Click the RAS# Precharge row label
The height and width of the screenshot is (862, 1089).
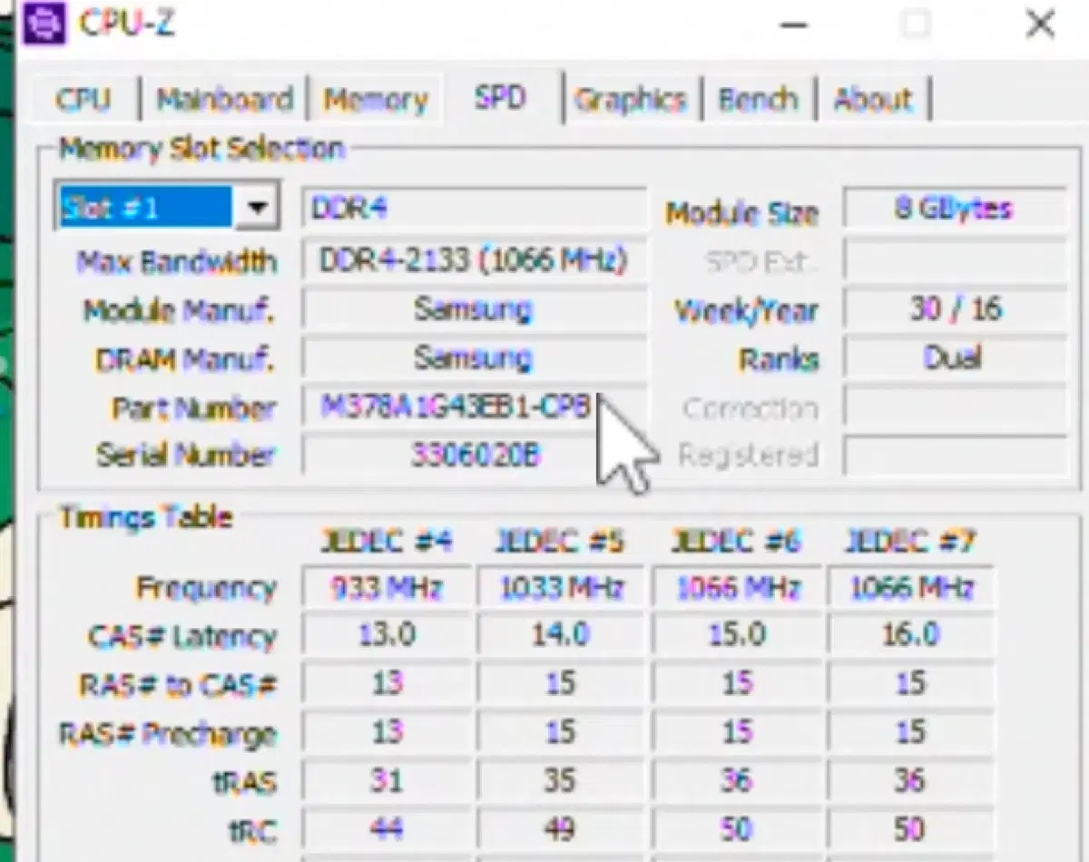[168, 733]
